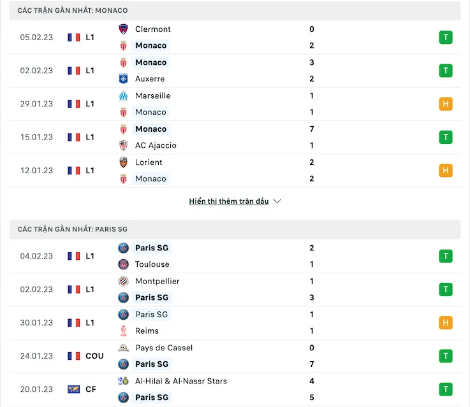Screen dimensions: 470x407
Task: Click the Lorient club crest icon
Action: click(x=124, y=162)
